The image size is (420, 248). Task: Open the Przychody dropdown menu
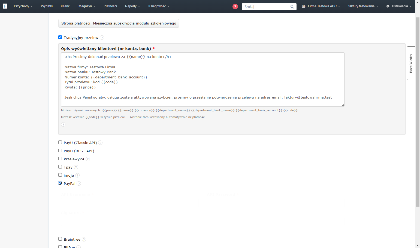(x=23, y=6)
